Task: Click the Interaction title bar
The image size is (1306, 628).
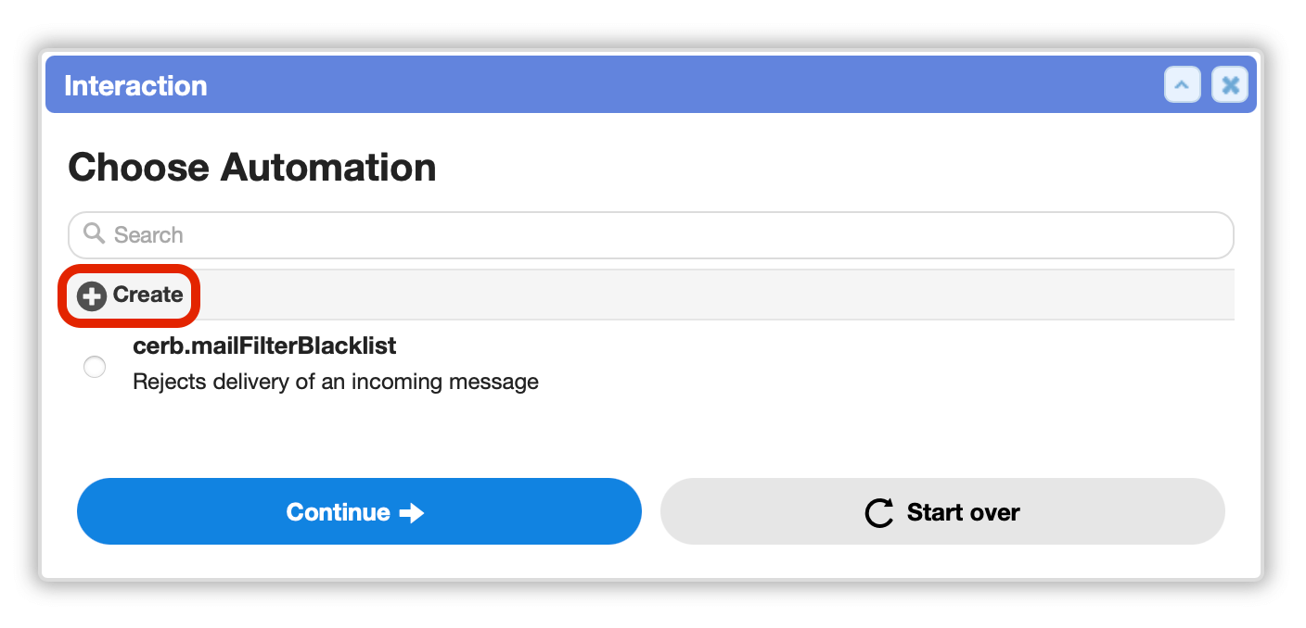Action: coord(651,85)
